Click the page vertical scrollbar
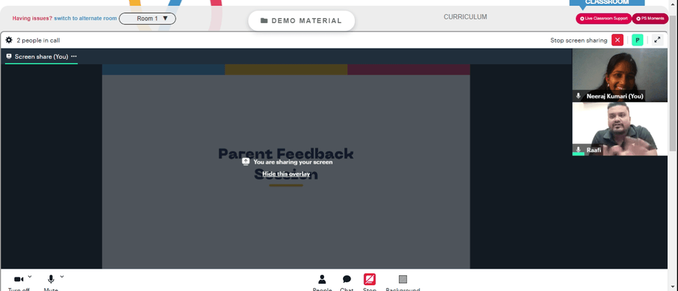The width and height of the screenshot is (678, 291). pos(673,82)
